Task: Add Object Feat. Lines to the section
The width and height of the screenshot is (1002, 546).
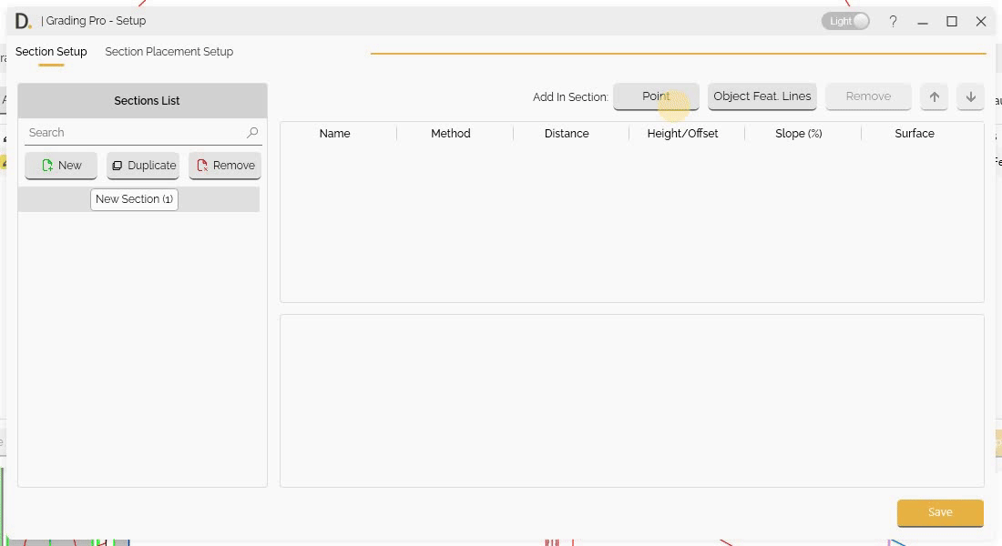Action: coord(762,96)
